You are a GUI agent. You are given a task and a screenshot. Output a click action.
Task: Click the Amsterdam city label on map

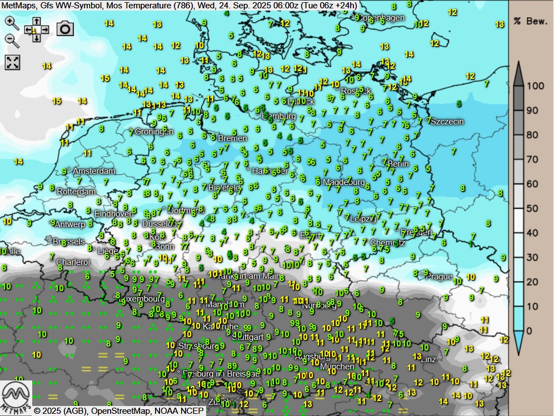point(94,171)
